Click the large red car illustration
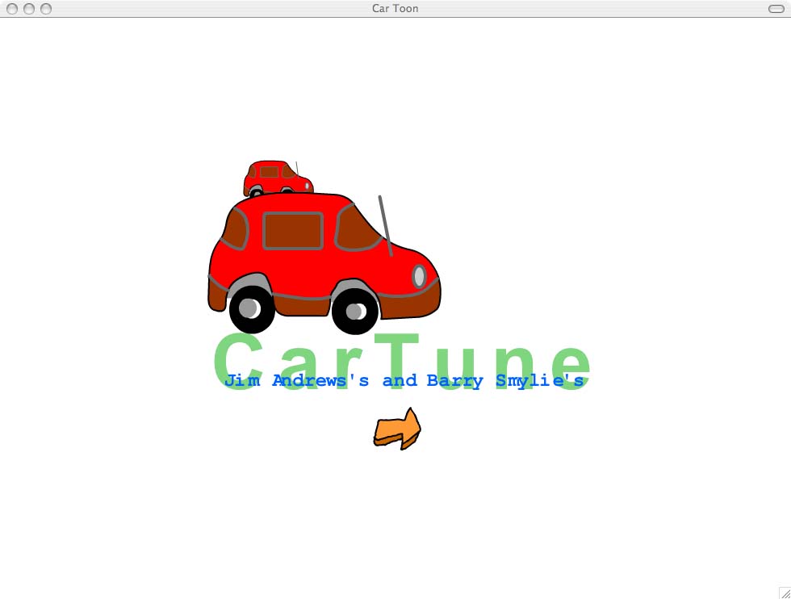 tap(324, 263)
